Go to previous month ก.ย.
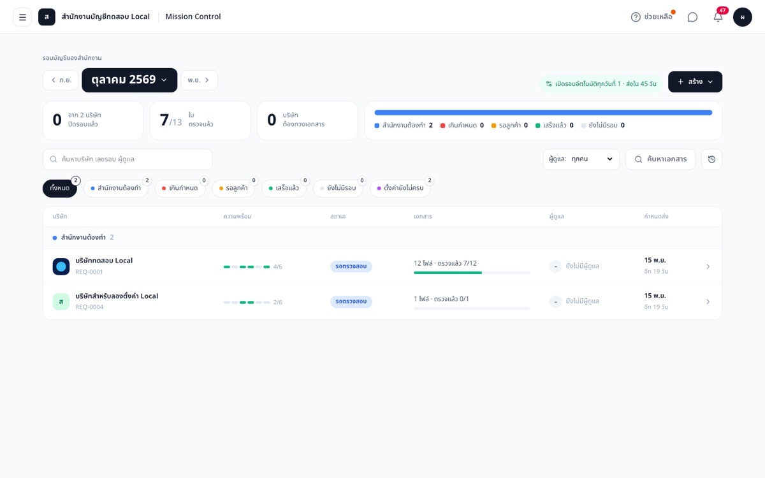 pyautogui.click(x=61, y=80)
